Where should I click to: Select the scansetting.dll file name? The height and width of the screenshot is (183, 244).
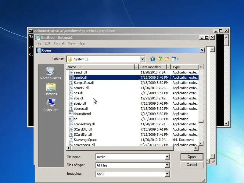[x=84, y=124]
